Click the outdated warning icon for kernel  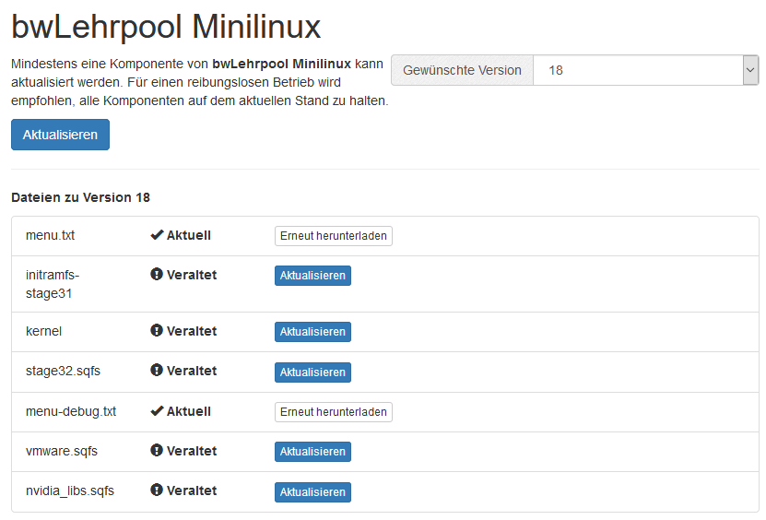point(157,331)
